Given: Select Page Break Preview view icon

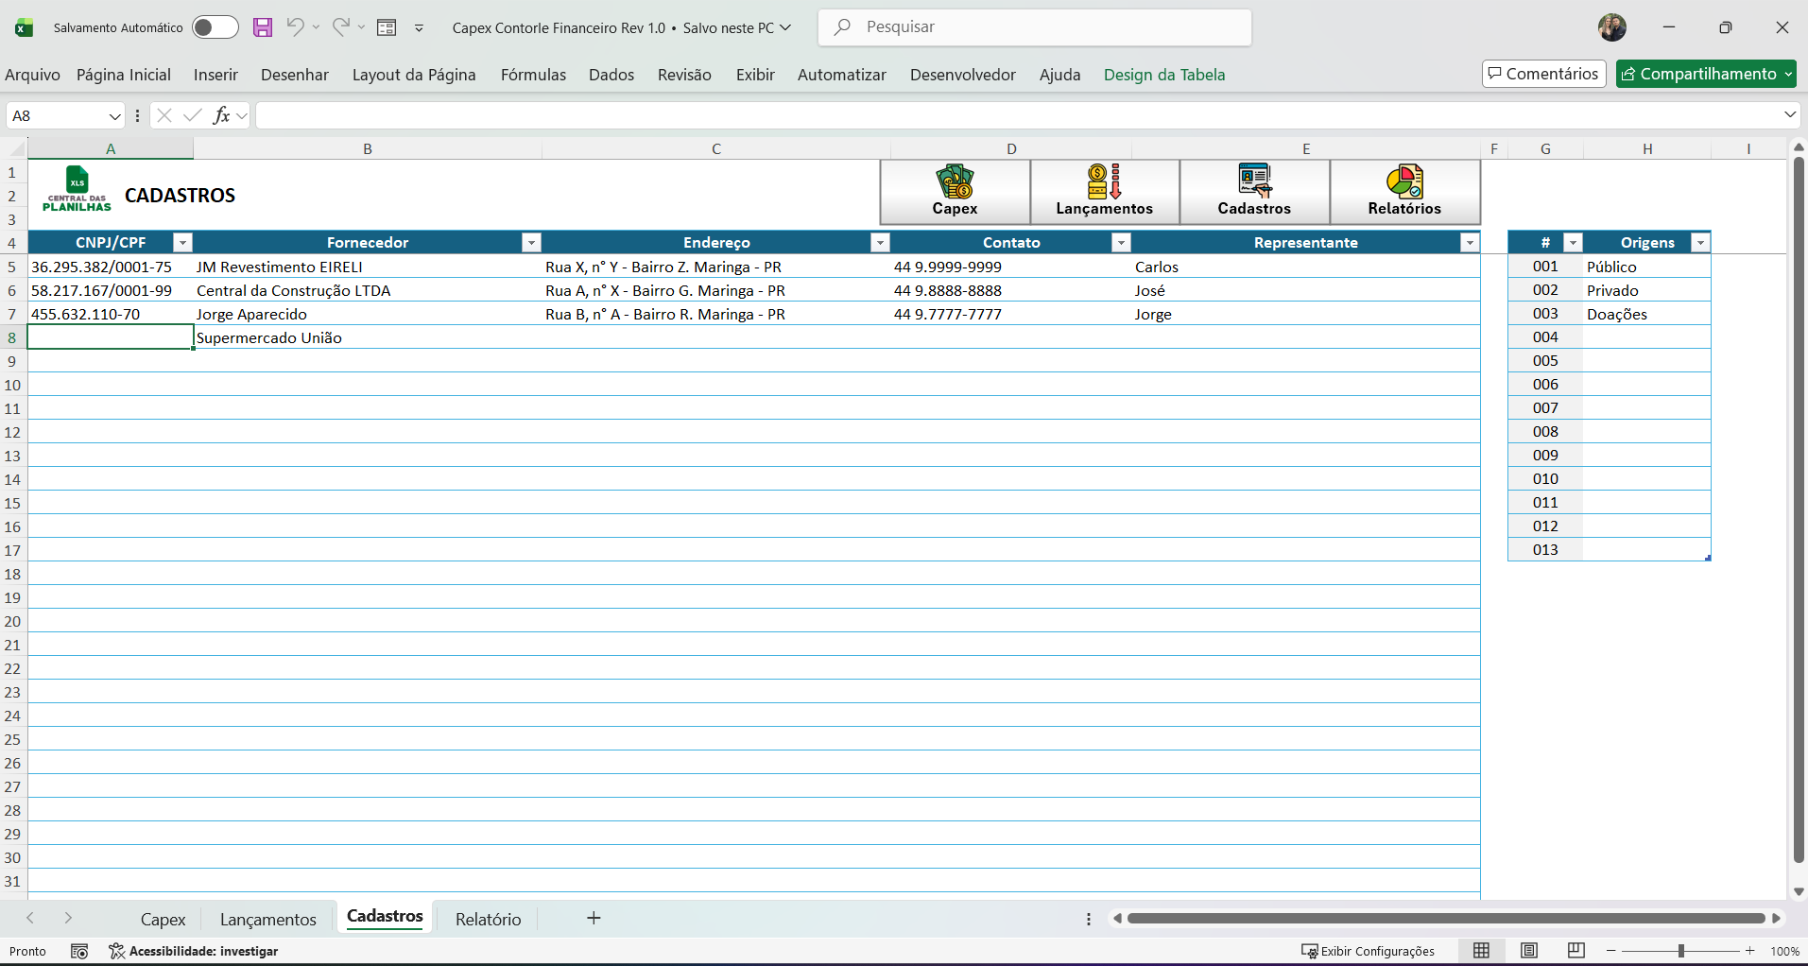Looking at the screenshot, I should tap(1576, 951).
